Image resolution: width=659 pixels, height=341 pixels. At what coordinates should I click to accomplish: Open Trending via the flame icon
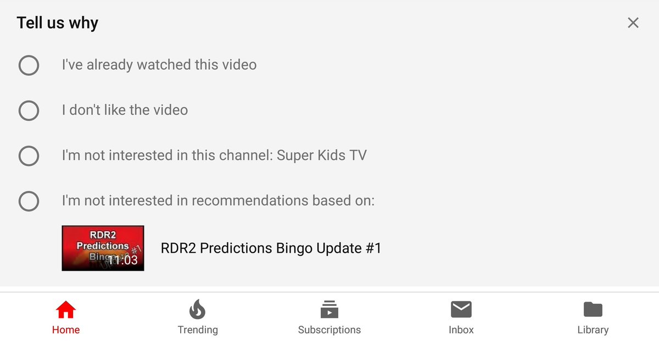[197, 310]
